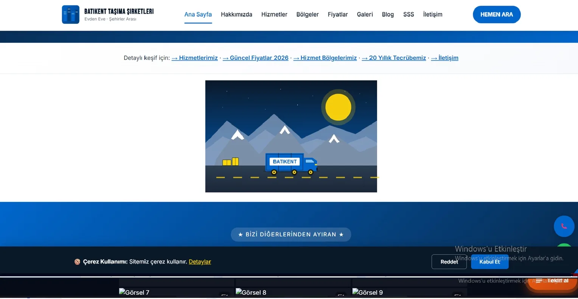The image size is (578, 299).
Task: Click the Batıkent Taşıma Şirketleri logo icon
Action: coord(71,14)
